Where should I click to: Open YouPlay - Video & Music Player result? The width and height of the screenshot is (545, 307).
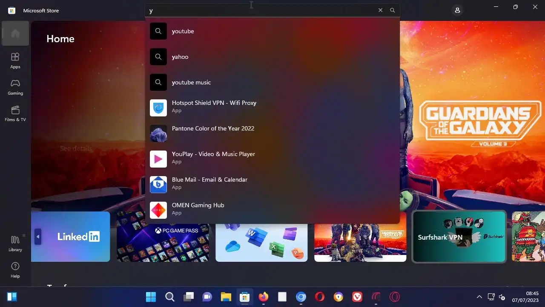click(x=272, y=159)
